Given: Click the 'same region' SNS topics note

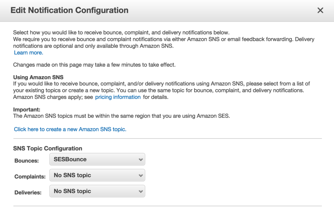Looking at the screenshot, I should coord(121,116).
